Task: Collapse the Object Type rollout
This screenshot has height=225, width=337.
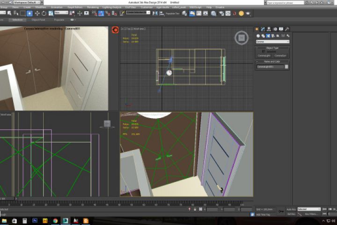Action: [x=272, y=48]
